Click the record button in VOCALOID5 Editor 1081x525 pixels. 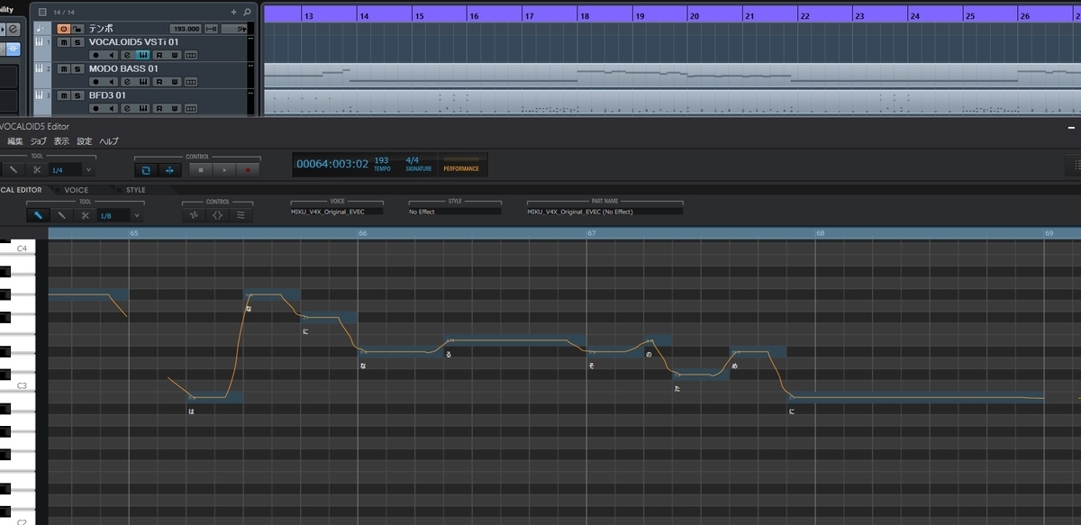(x=248, y=170)
